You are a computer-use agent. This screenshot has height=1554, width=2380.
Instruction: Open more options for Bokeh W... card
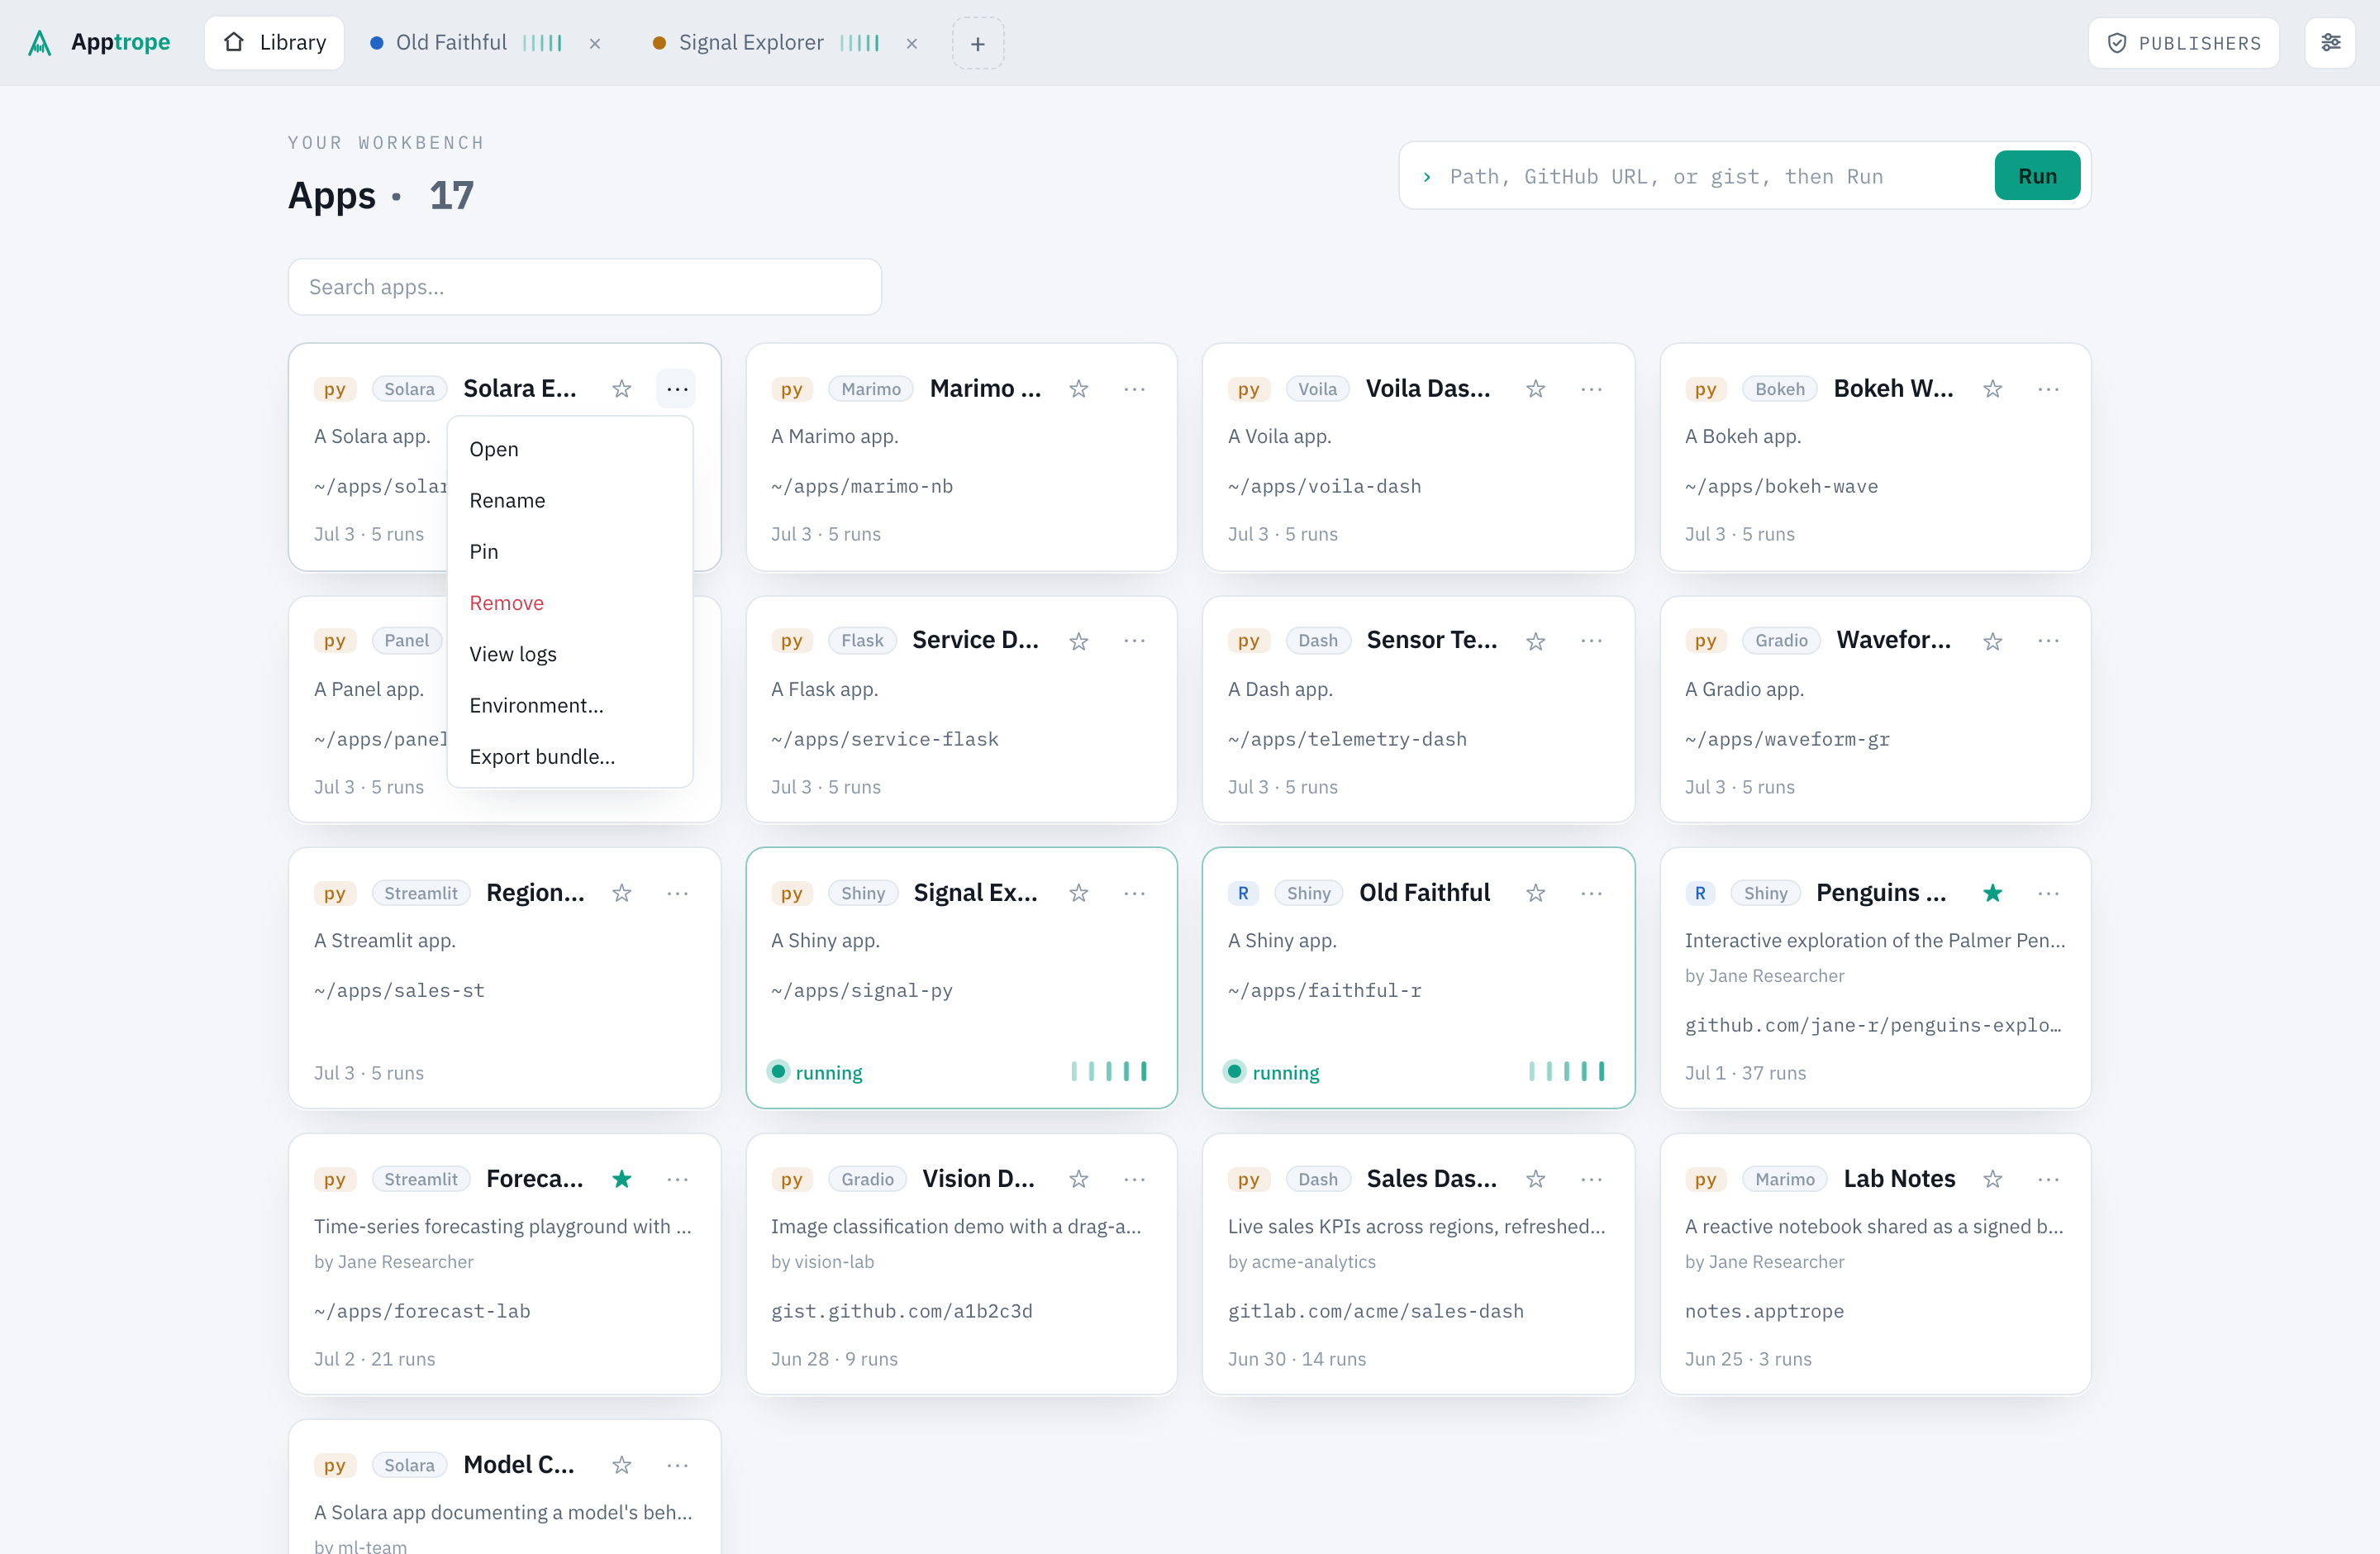pos(2048,388)
